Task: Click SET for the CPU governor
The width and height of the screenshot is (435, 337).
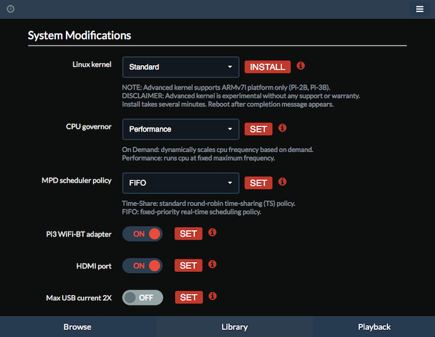Action: [x=258, y=129]
